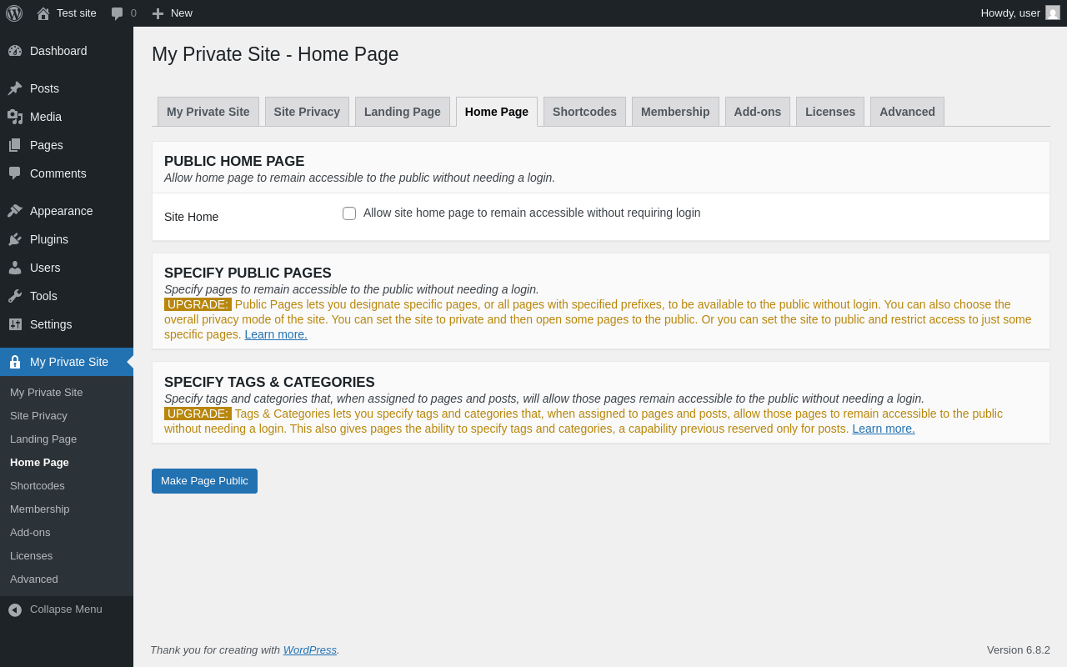Click the home icon beside Test site
This screenshot has width=1067, height=667.
43,13
